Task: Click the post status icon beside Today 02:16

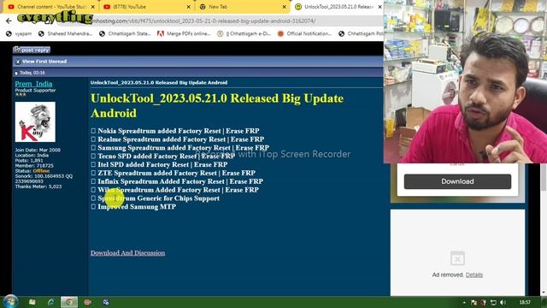Action: (16, 73)
